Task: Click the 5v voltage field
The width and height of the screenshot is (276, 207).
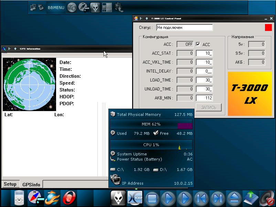Action: click(257, 44)
